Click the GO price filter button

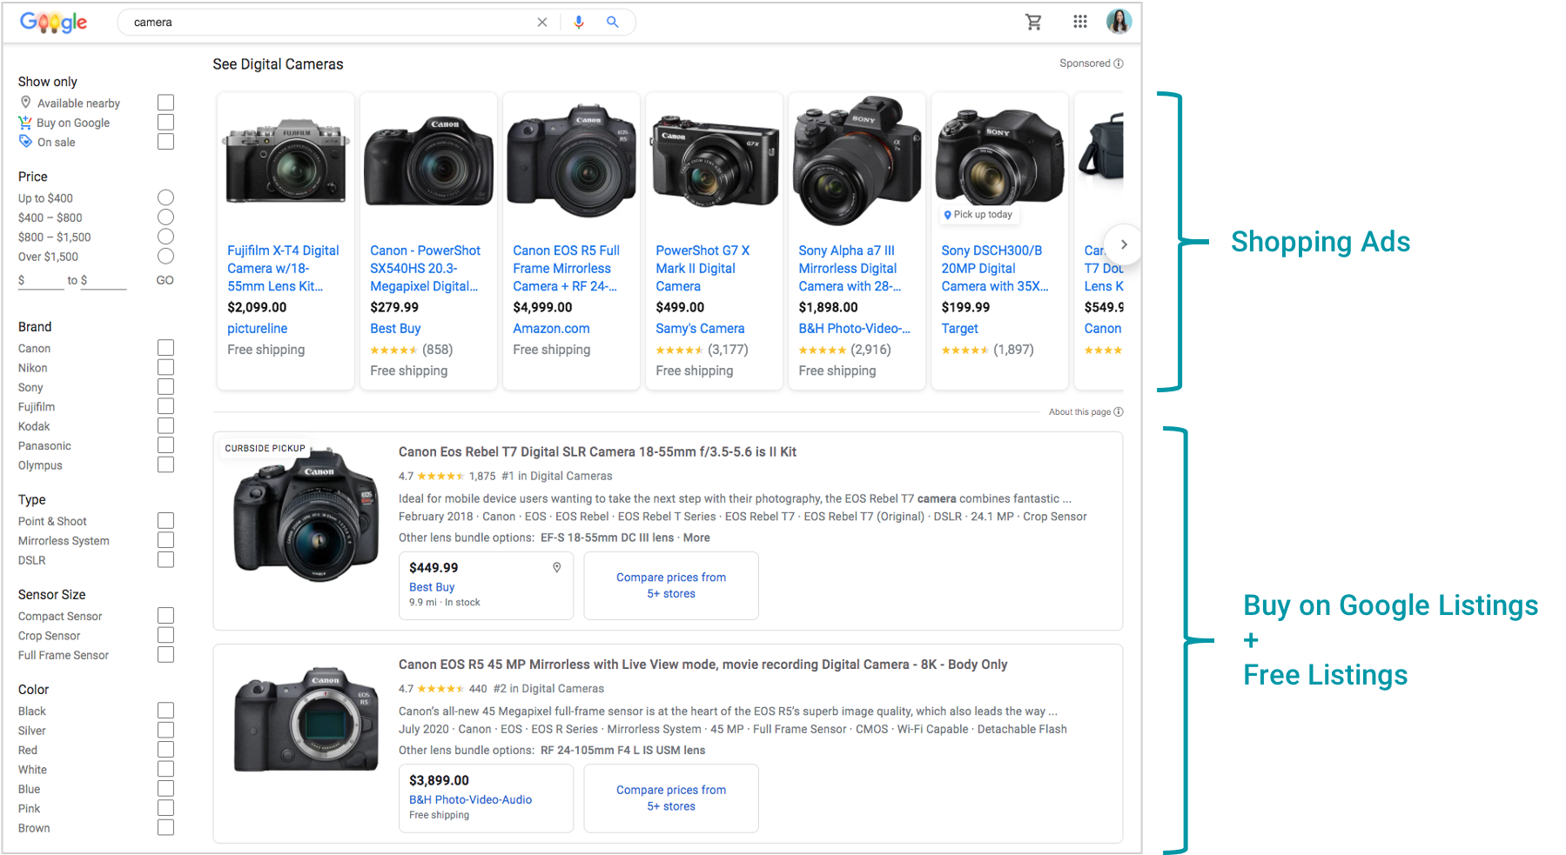click(165, 280)
